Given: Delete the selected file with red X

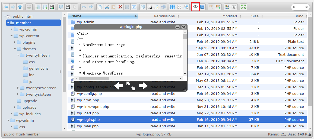Looking at the screenshot, I should [x=120, y=7].
